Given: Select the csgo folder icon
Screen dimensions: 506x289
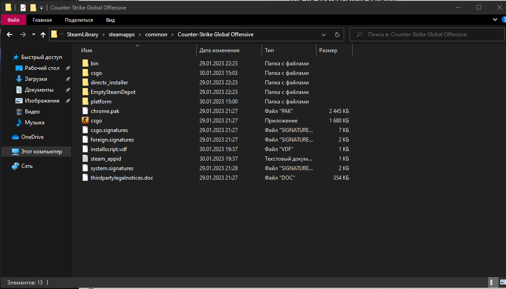Looking at the screenshot, I should click(85, 73).
